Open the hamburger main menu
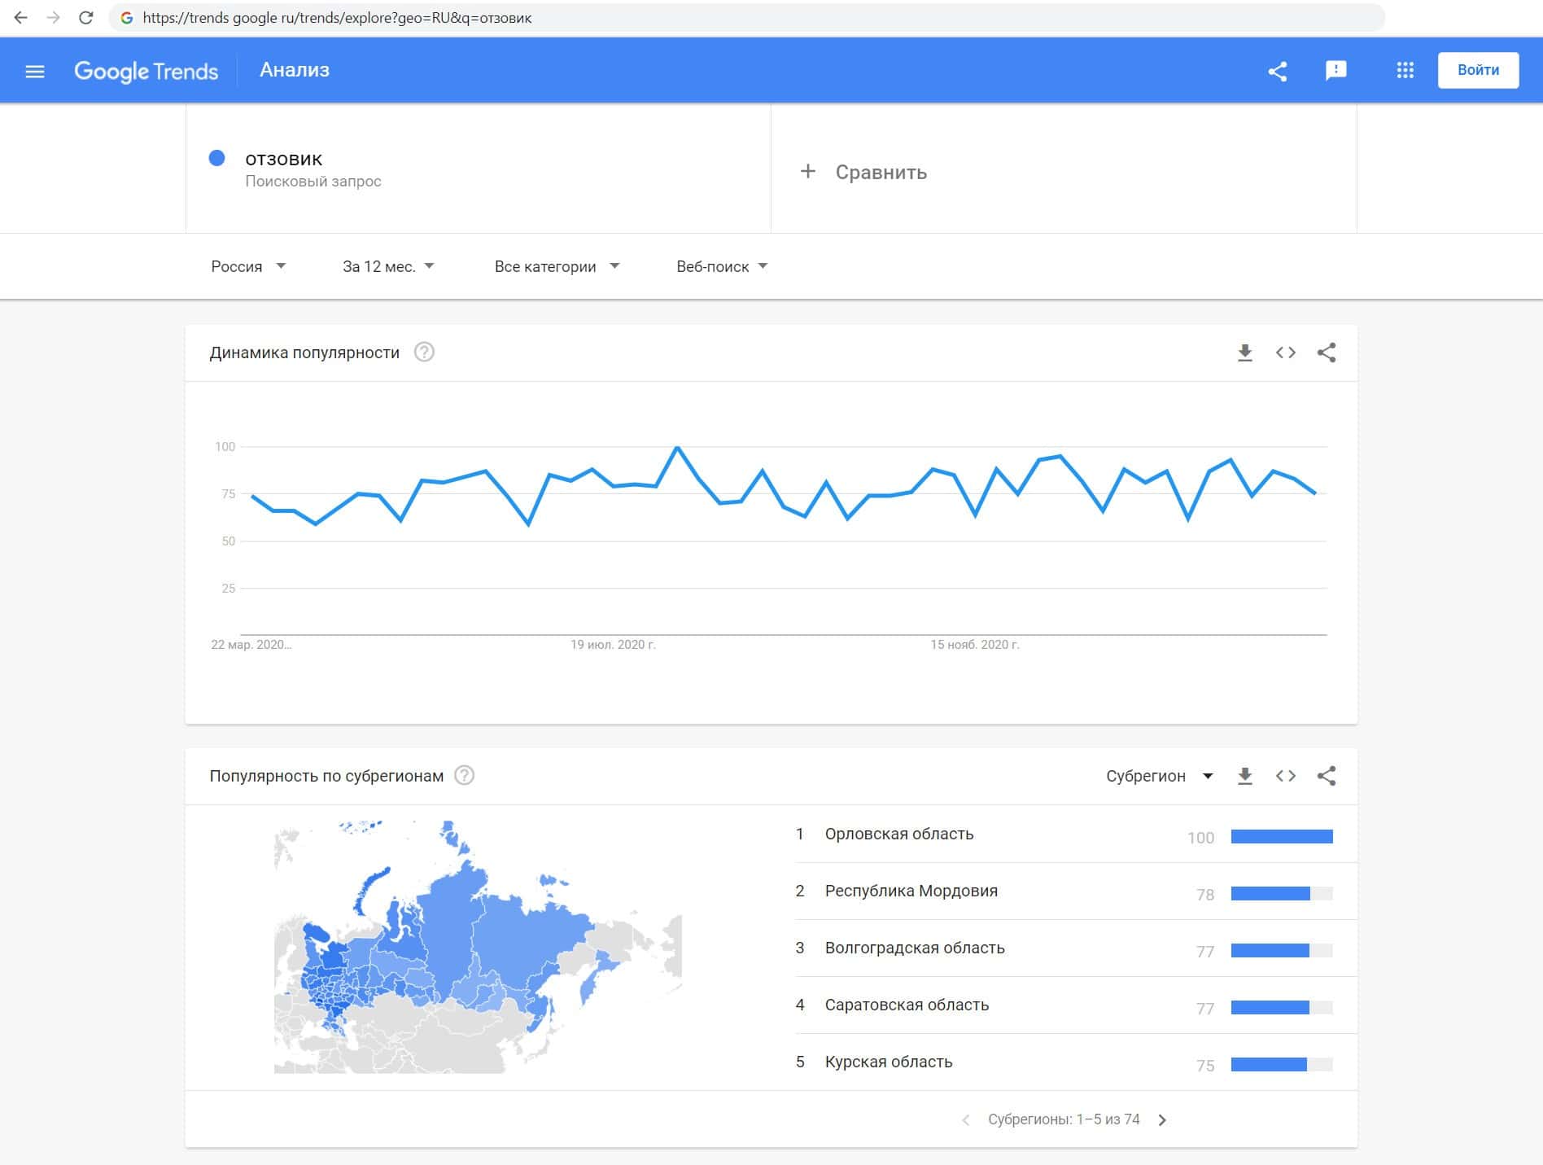Screen dimensions: 1543x1165 pos(34,72)
